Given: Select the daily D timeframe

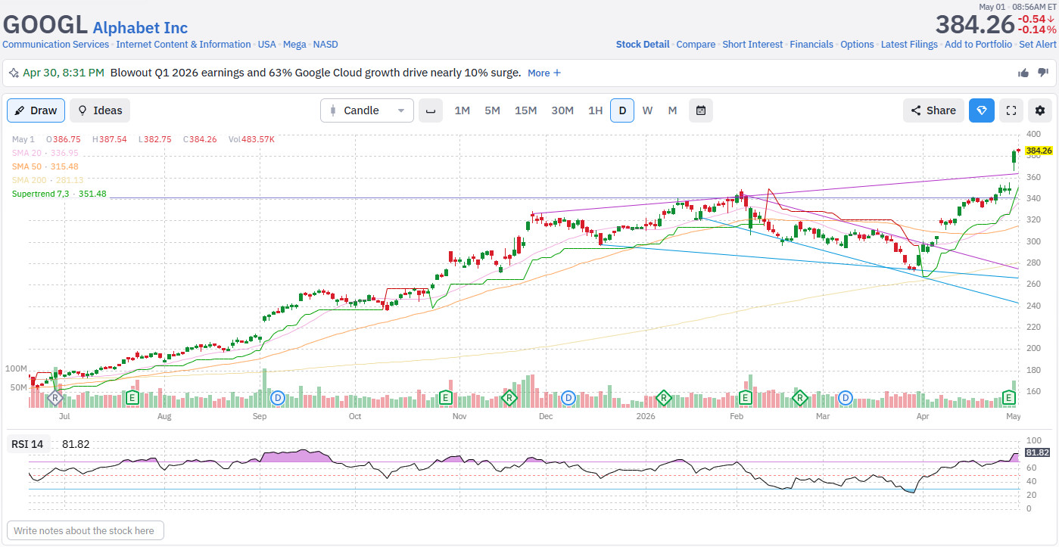Looking at the screenshot, I should pos(622,110).
